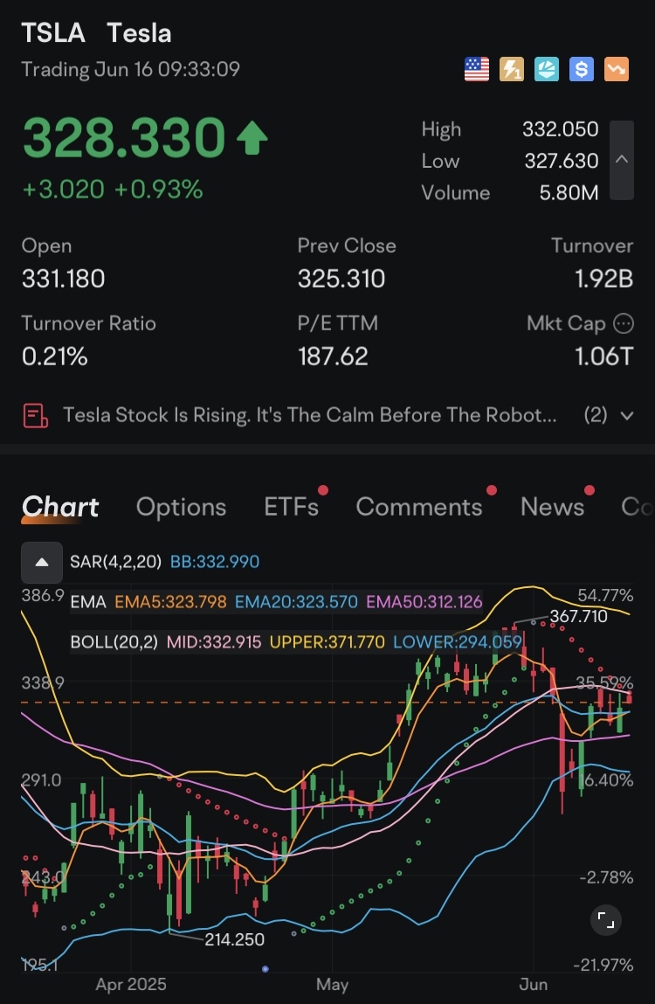Tap the US flag market icon
The image size is (655, 1004).
coord(476,69)
